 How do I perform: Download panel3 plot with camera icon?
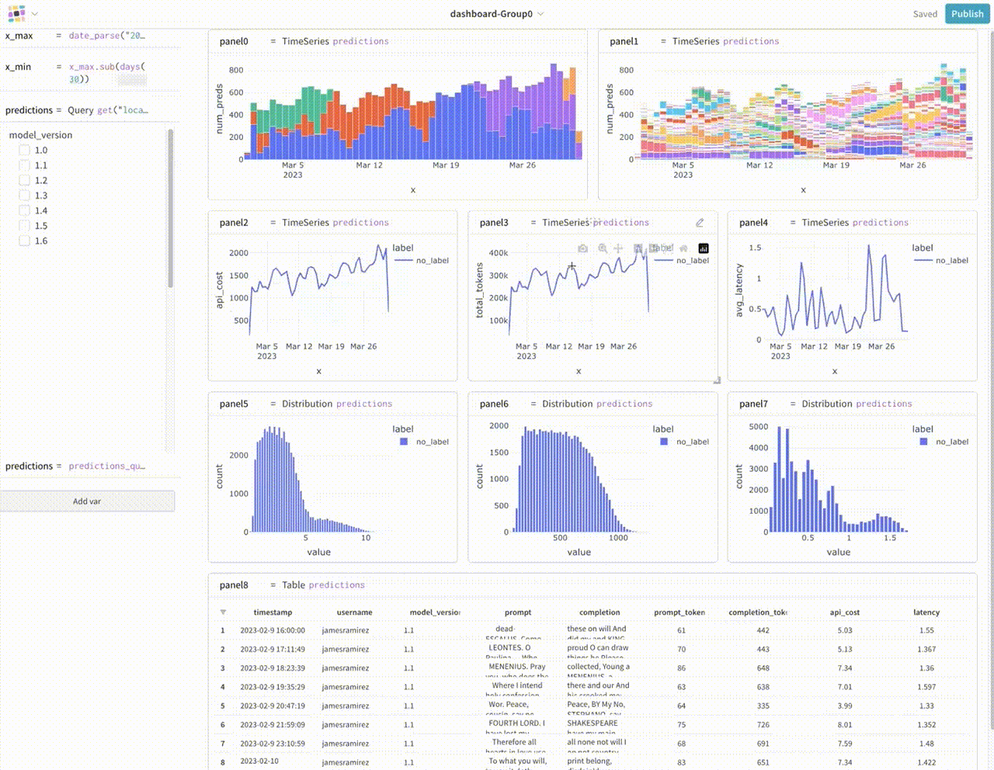click(x=582, y=248)
